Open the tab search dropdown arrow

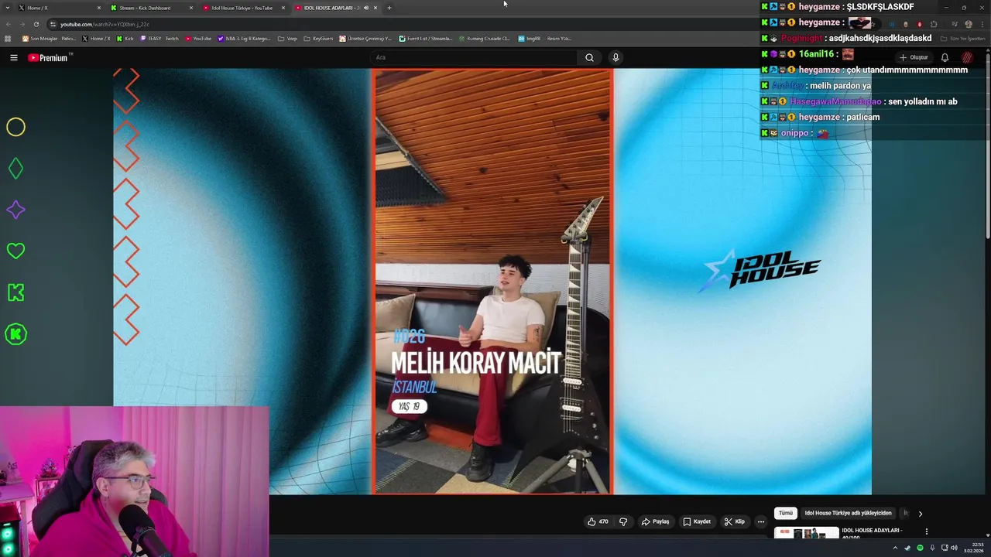point(6,8)
